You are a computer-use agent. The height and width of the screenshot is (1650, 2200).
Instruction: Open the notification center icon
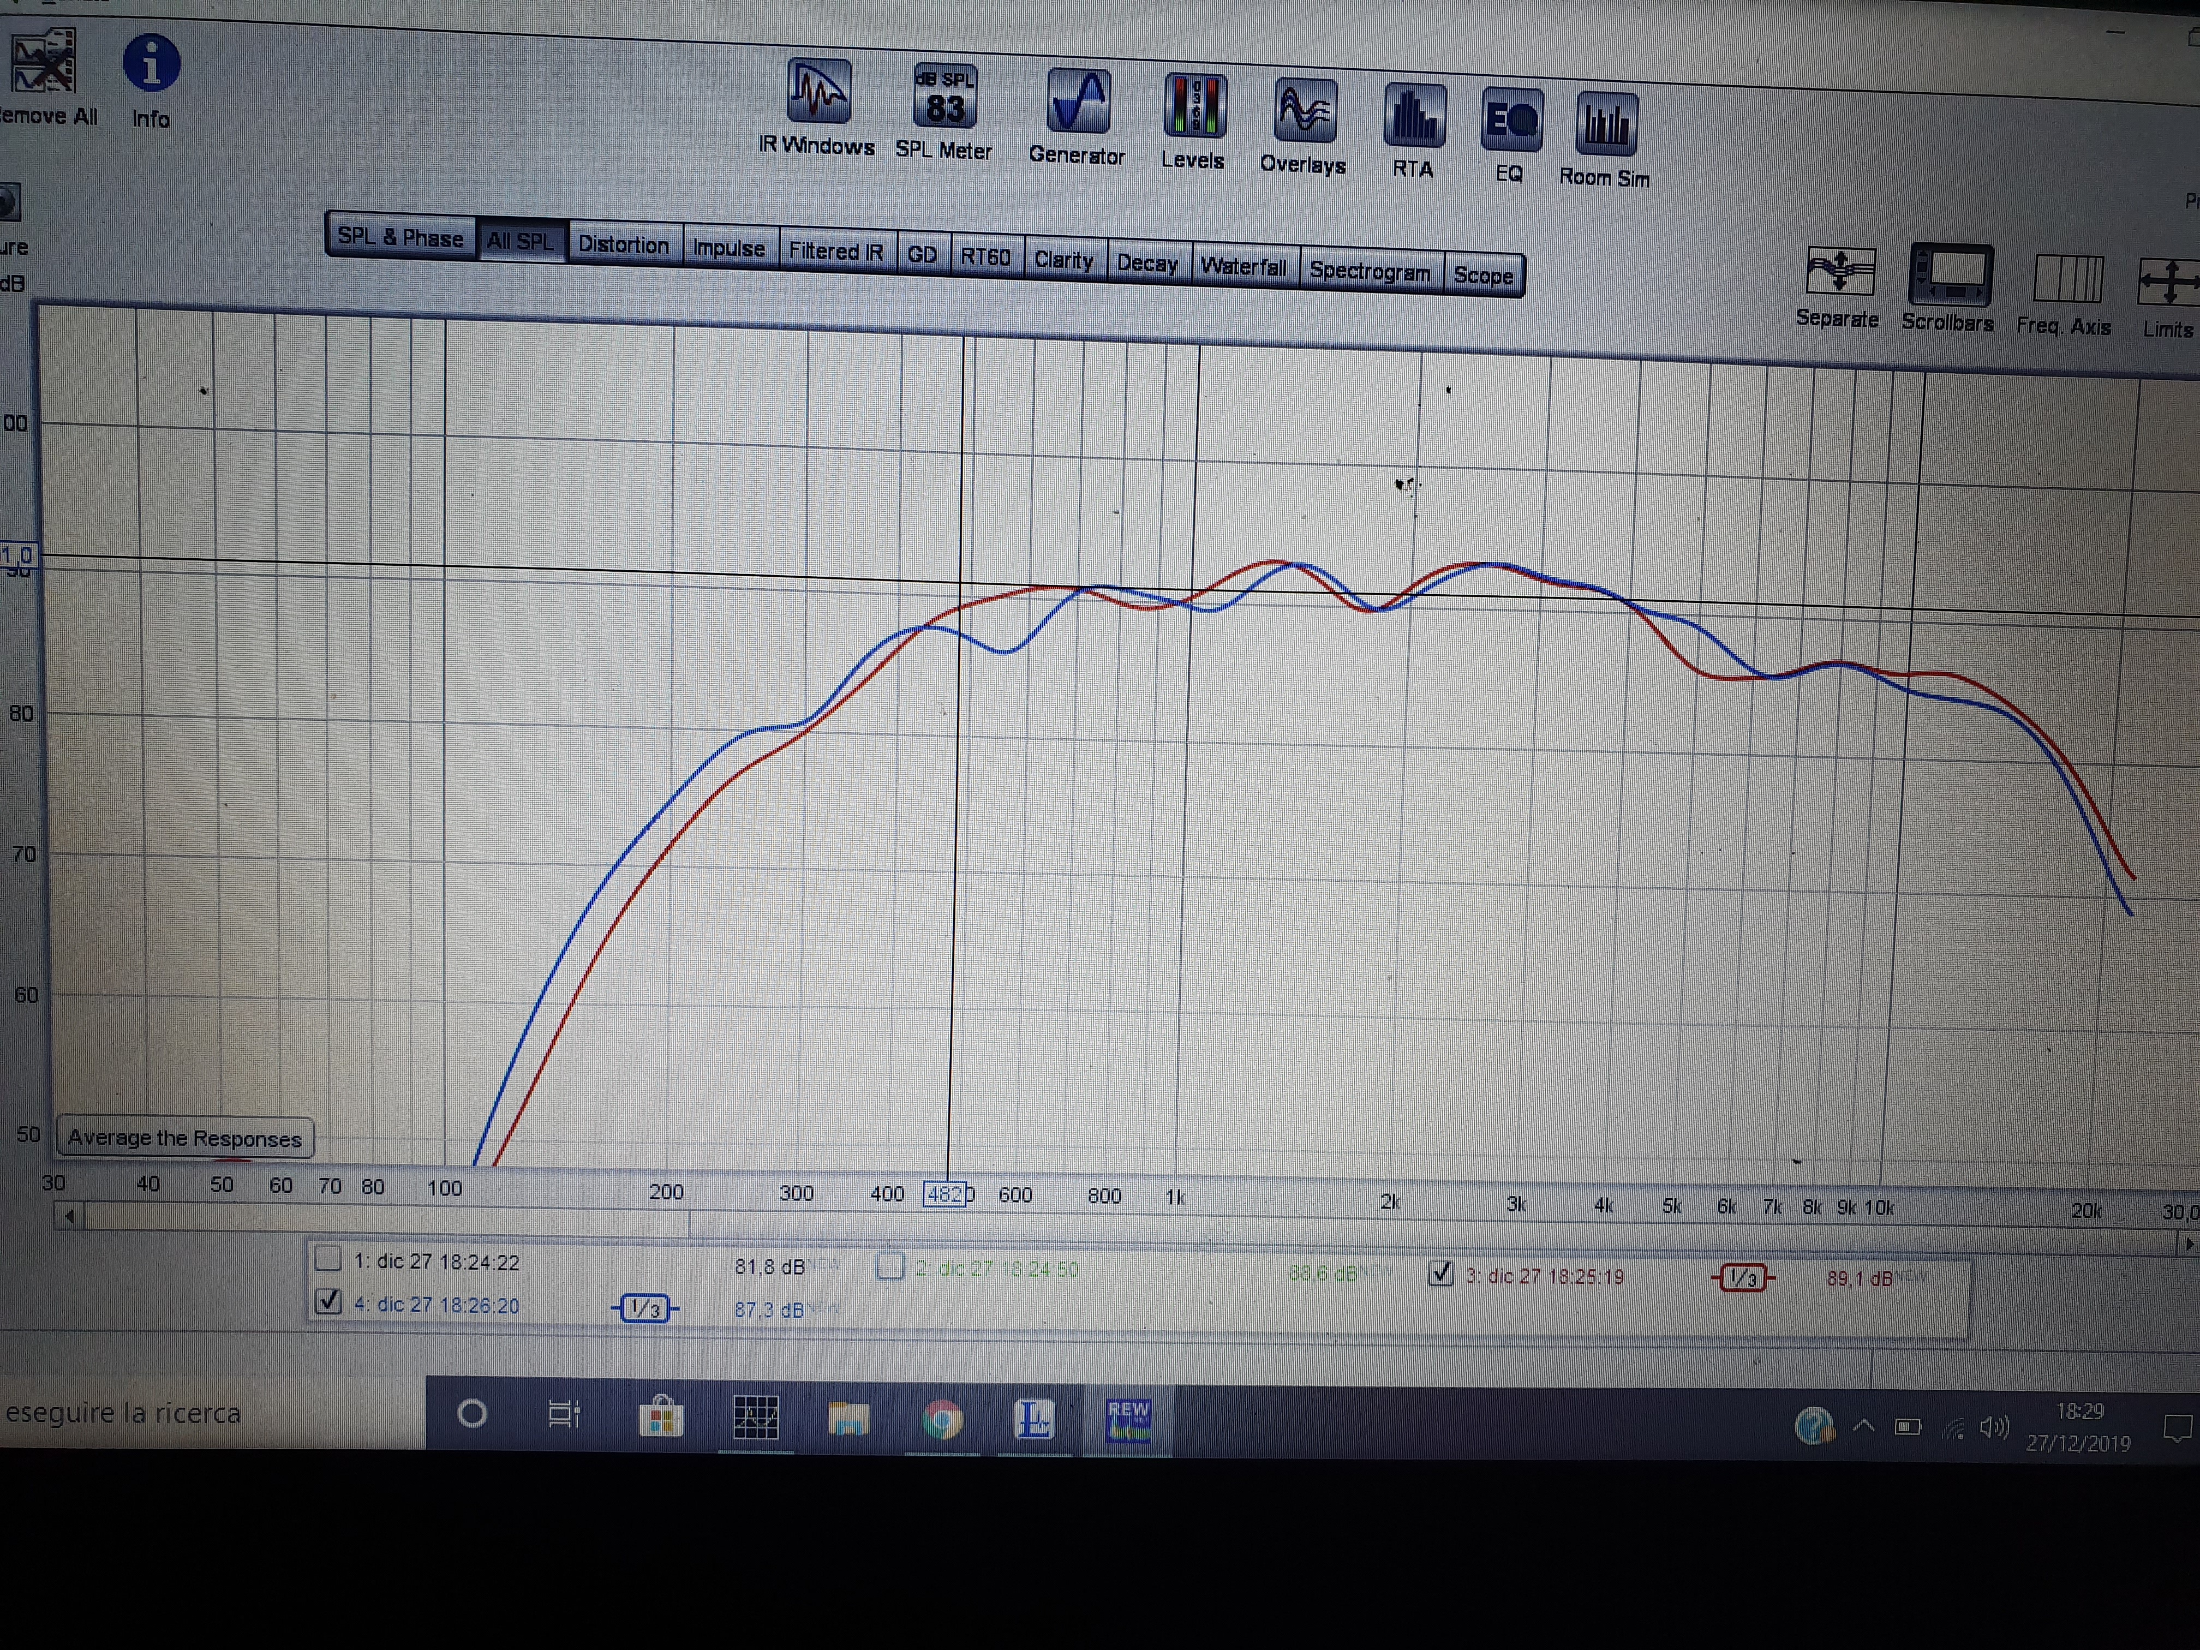(2178, 1429)
